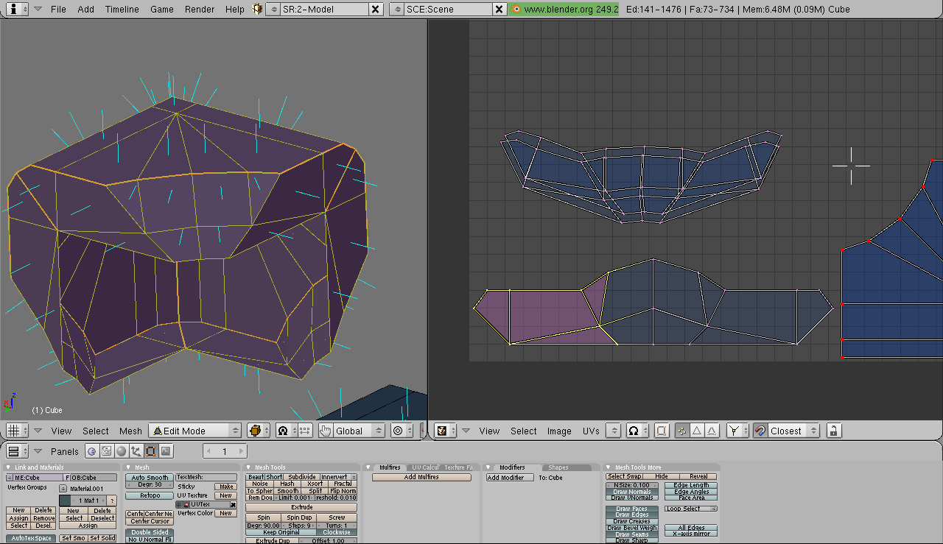Screen dimensions: 943x544
Task: Open the Render menu
Action: tap(200, 9)
